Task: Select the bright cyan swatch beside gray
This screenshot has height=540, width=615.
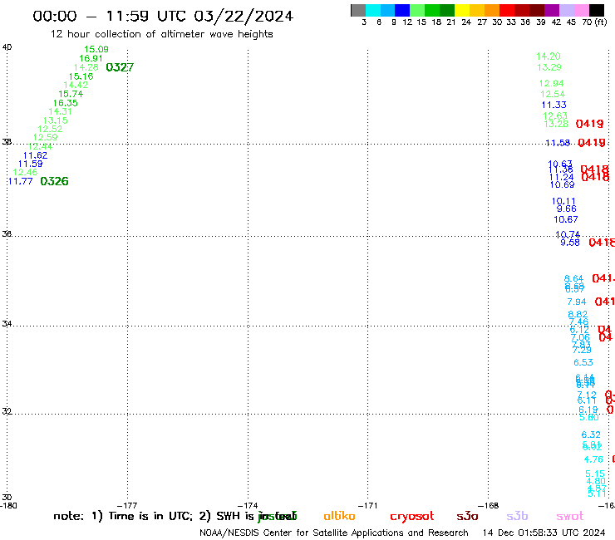Action: point(372,10)
